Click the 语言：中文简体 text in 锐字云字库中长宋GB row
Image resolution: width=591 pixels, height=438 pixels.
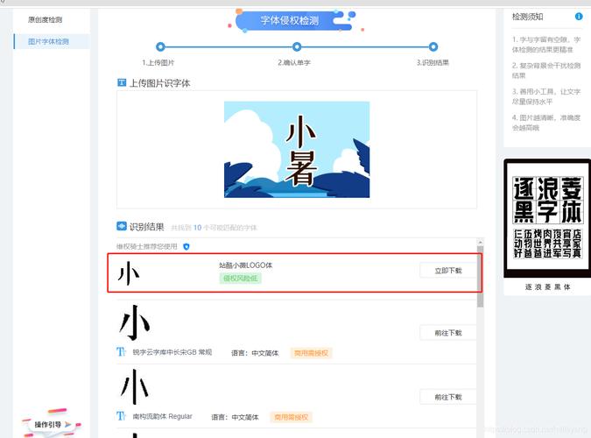pyautogui.click(x=255, y=353)
